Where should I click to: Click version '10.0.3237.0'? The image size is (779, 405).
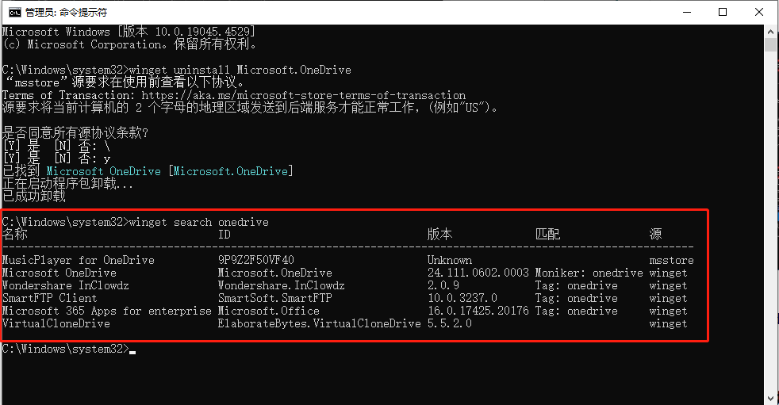point(462,298)
